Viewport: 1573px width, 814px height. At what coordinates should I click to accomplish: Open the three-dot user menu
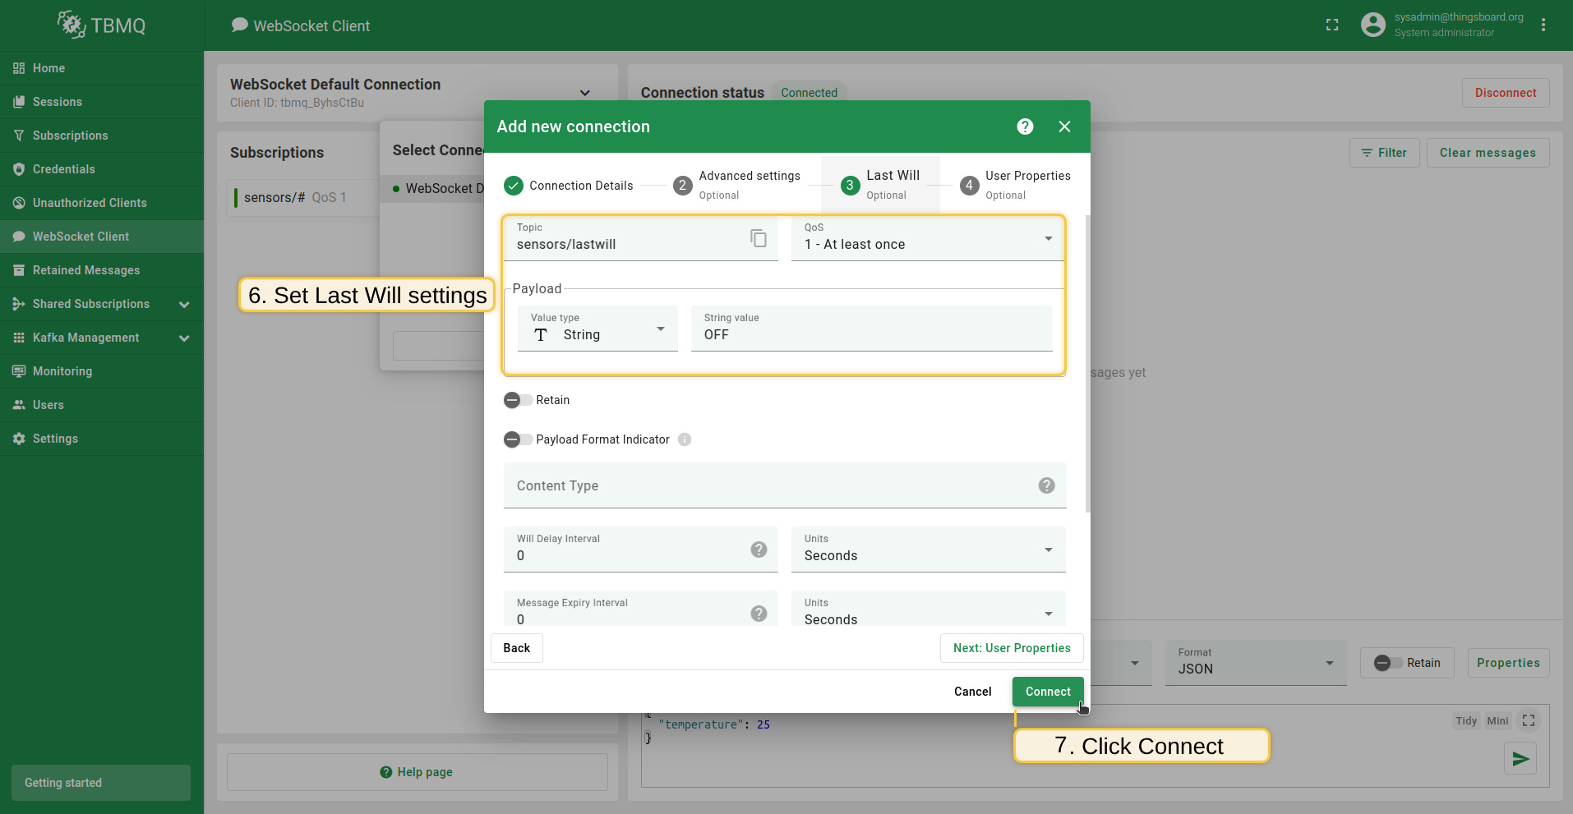click(x=1543, y=25)
